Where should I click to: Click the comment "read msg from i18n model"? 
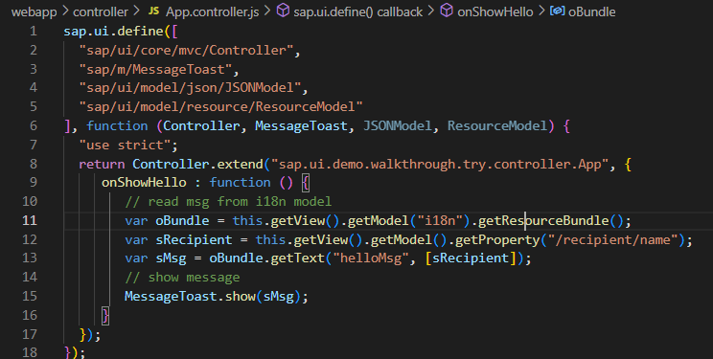coord(228,202)
